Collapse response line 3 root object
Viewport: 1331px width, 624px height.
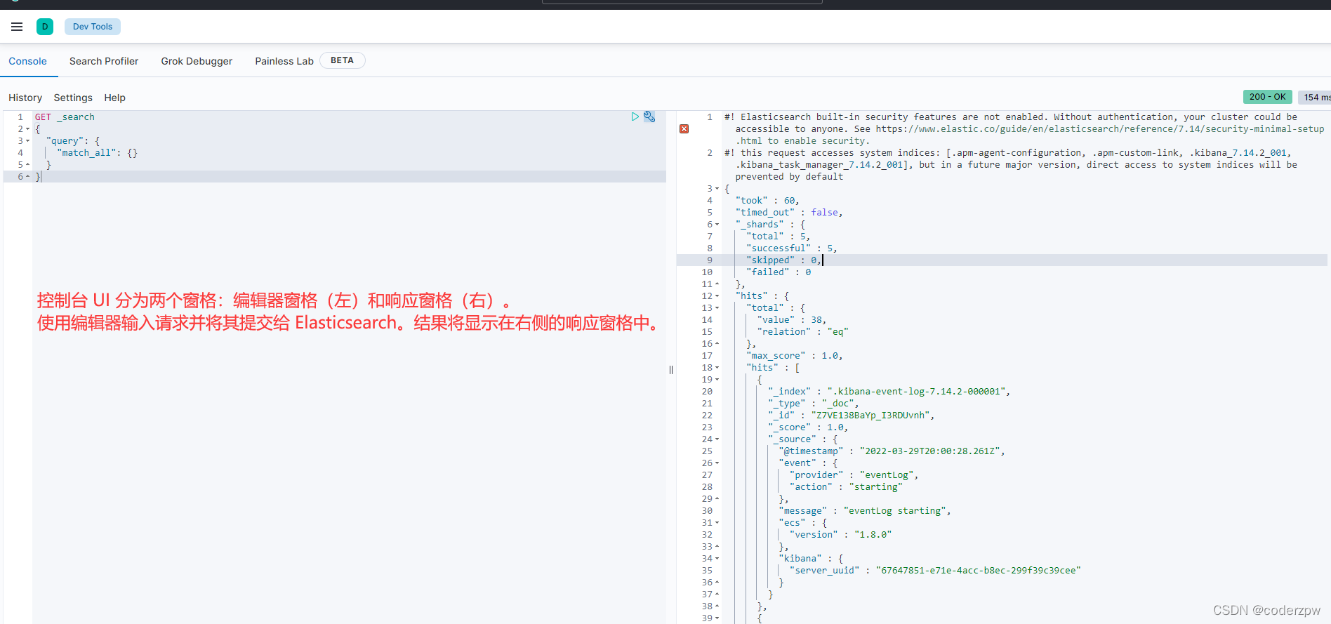717,189
